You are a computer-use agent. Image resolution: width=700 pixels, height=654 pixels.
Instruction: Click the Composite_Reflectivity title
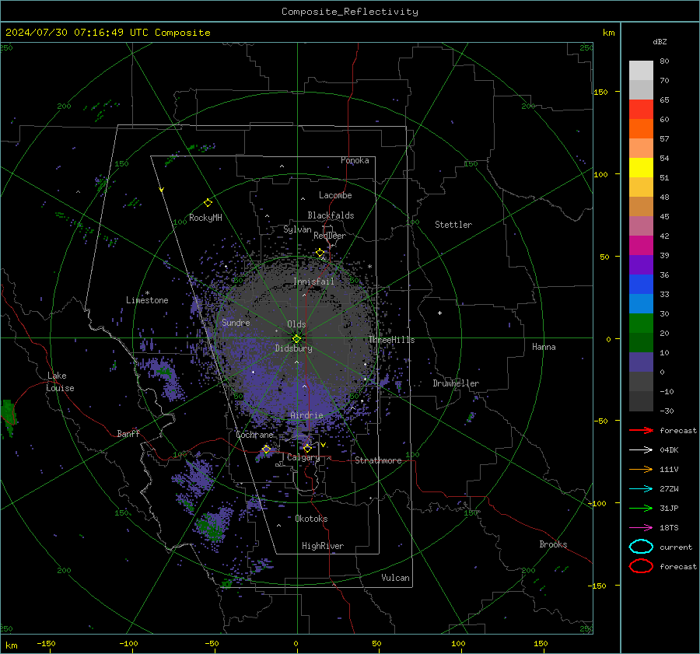[x=349, y=12]
